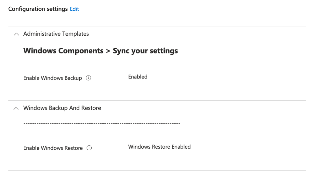Click the Enable Windows Restore setting label
The width and height of the screenshot is (313, 173).
[53, 148]
